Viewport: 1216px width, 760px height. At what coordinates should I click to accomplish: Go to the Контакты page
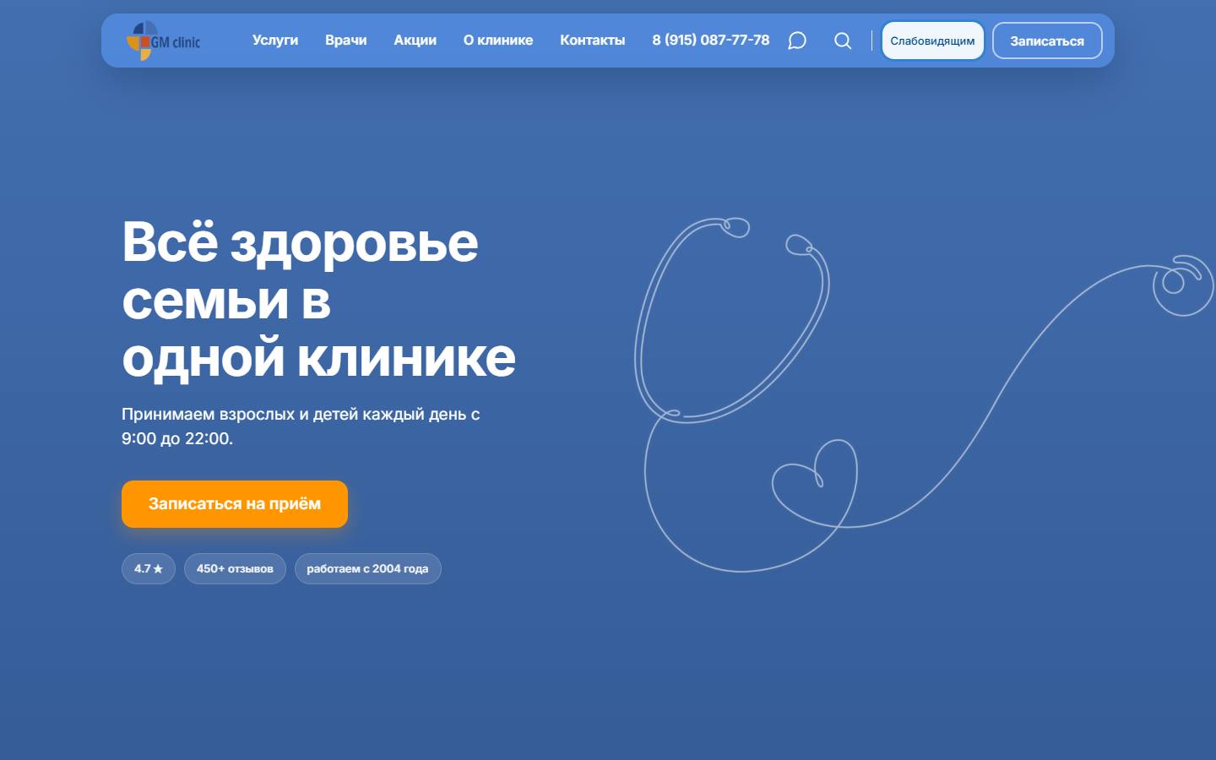[x=592, y=40]
